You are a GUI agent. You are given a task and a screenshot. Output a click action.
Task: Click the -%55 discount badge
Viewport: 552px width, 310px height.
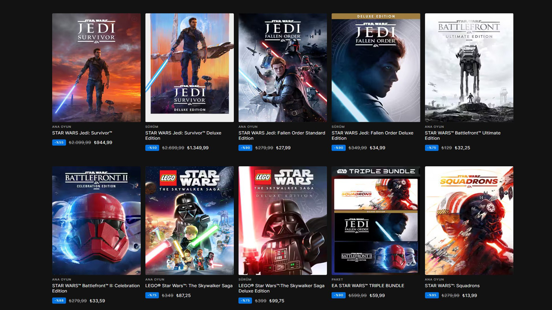point(59,143)
